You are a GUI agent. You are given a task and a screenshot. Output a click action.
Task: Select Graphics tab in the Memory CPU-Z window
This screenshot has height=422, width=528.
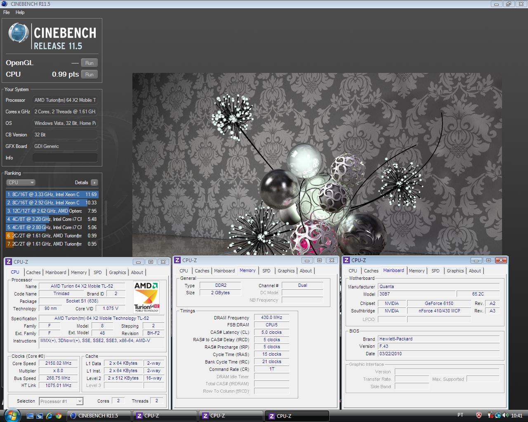click(286, 271)
